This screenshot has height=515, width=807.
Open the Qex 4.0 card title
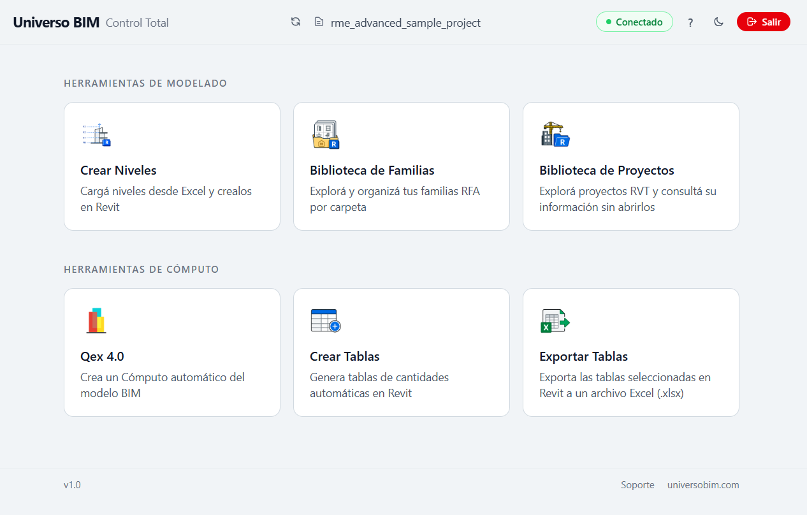tap(102, 356)
